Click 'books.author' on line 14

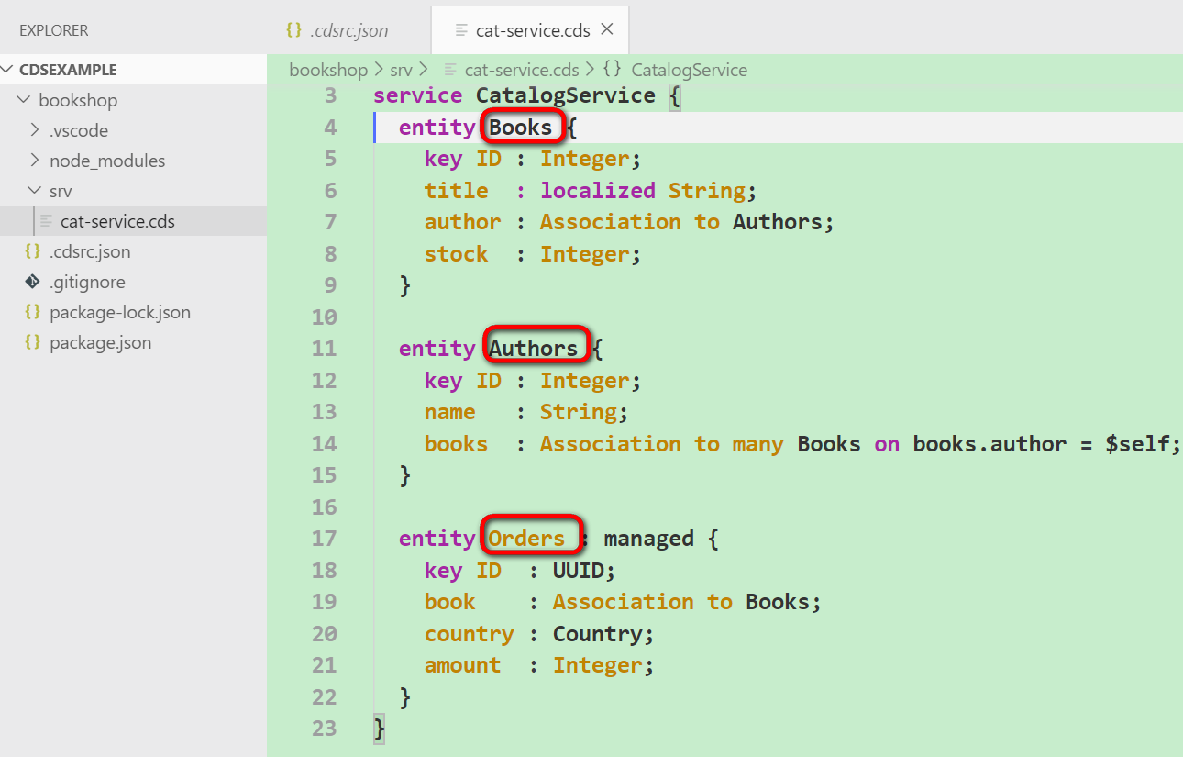pos(990,444)
